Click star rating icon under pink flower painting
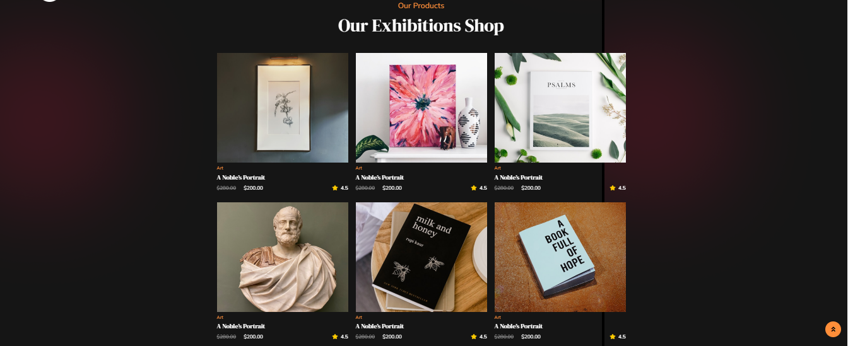848x346 pixels. pos(474,188)
